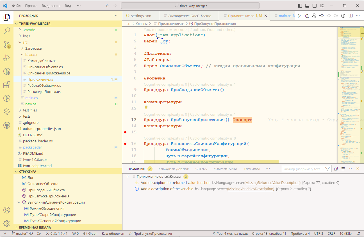Open notifications bell in status bar
Screen dimensions: 364x237
click(358, 234)
